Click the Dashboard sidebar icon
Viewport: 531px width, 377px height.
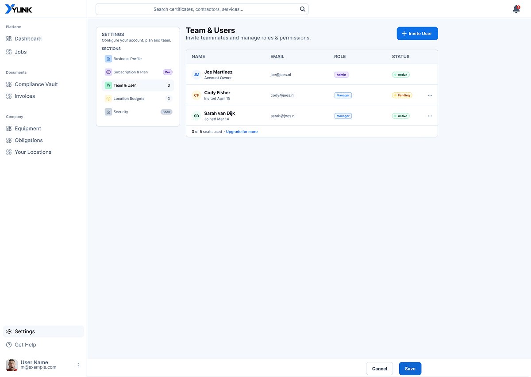point(9,38)
